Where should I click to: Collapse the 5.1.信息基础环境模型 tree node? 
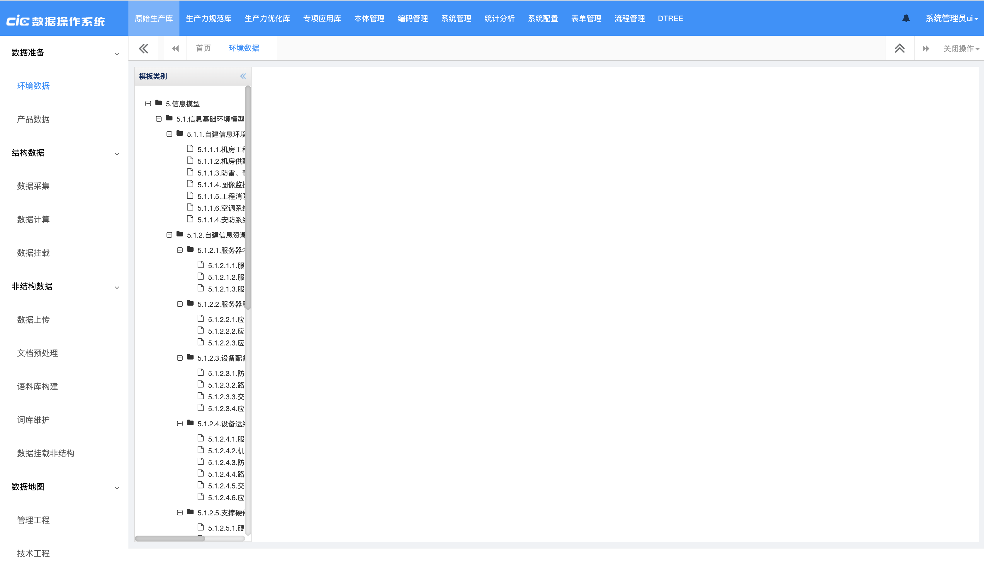(159, 119)
